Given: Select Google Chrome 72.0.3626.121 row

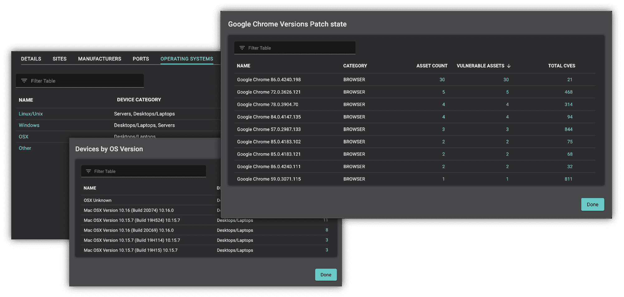Looking at the screenshot, I should pos(415,92).
